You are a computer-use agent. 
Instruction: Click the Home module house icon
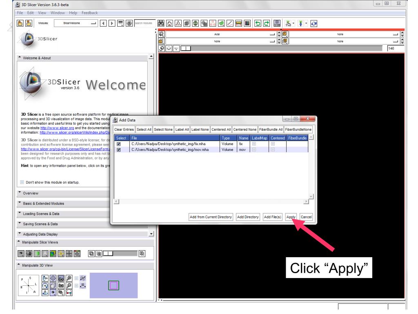(x=169, y=23)
